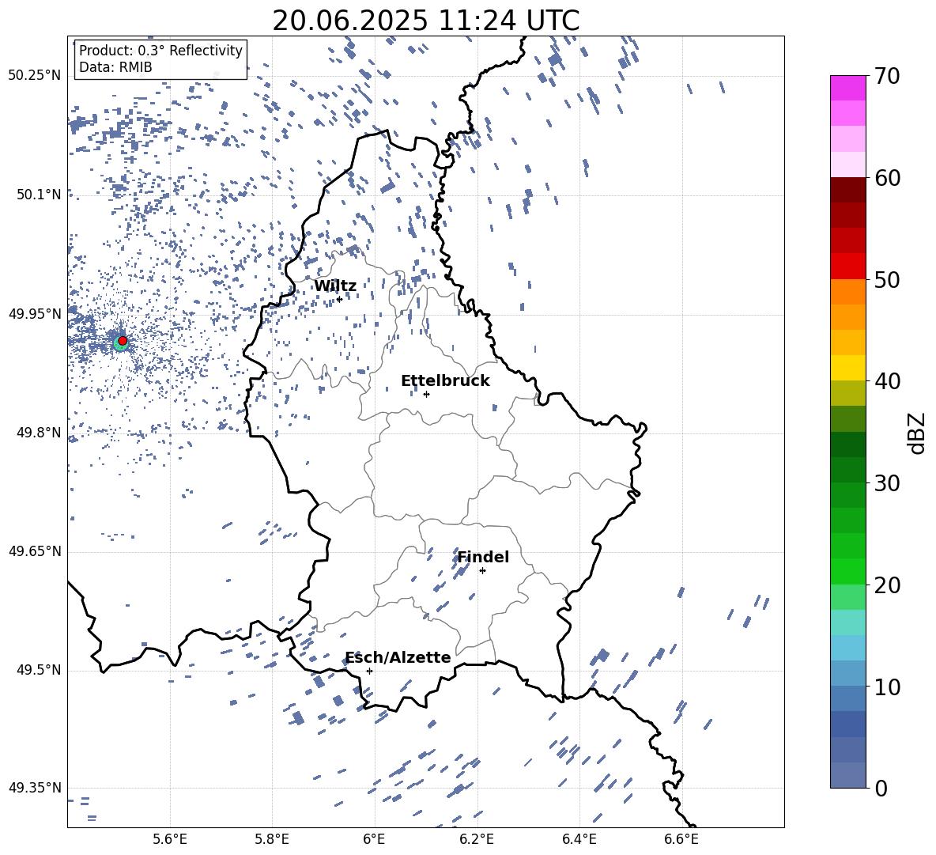This screenshot has height=855, width=936.
Task: Click the Esch/Alzette station cross marker
Action: pos(369,671)
